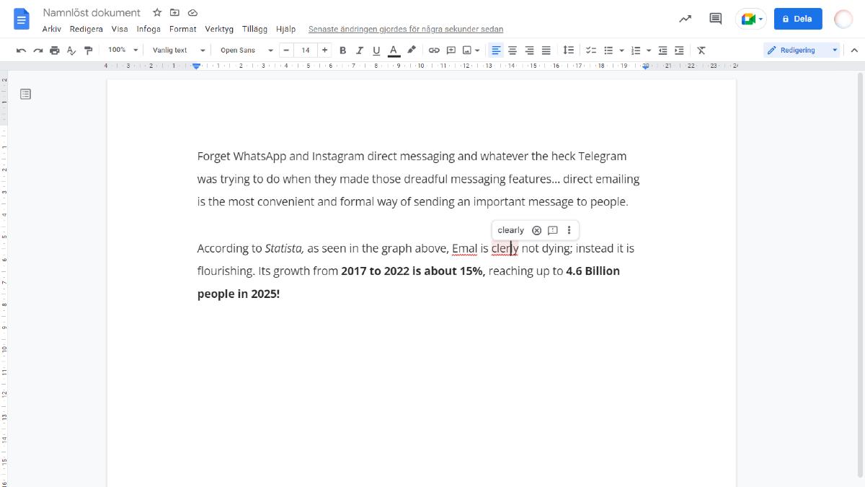Open the zoom 100% dropdown
The height and width of the screenshot is (487, 865).
(x=123, y=51)
